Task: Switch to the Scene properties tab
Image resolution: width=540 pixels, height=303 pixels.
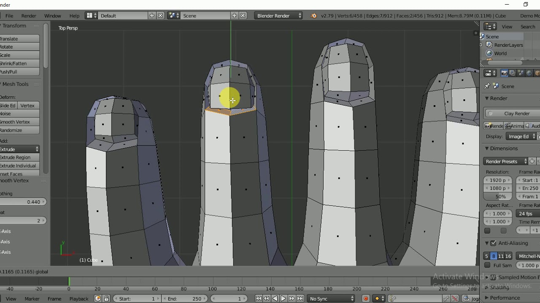Action: click(521, 73)
